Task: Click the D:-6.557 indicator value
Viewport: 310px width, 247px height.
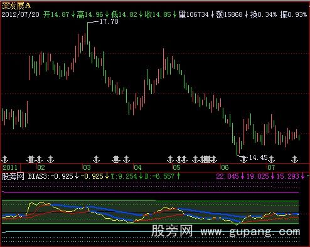Action: [x=159, y=176]
